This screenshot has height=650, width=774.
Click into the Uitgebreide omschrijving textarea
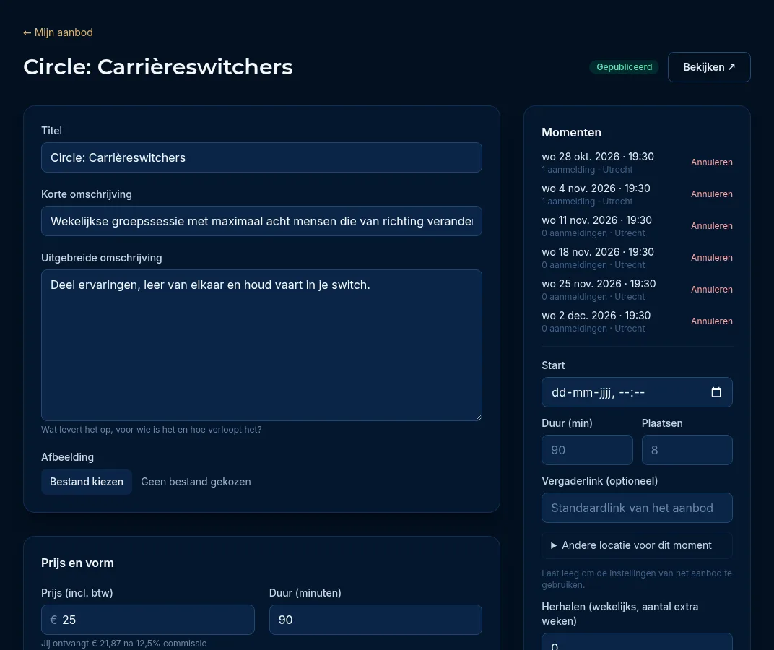[261, 345]
